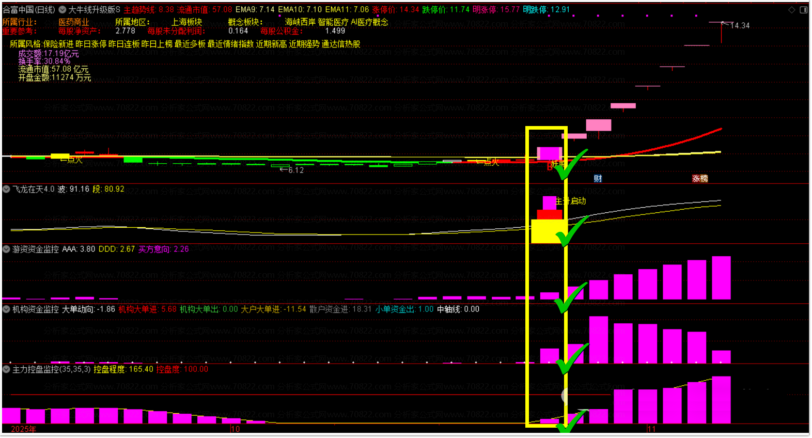This screenshot has width=812, height=438.
Task: Click the 波: 91.16 value
Action: [73, 189]
